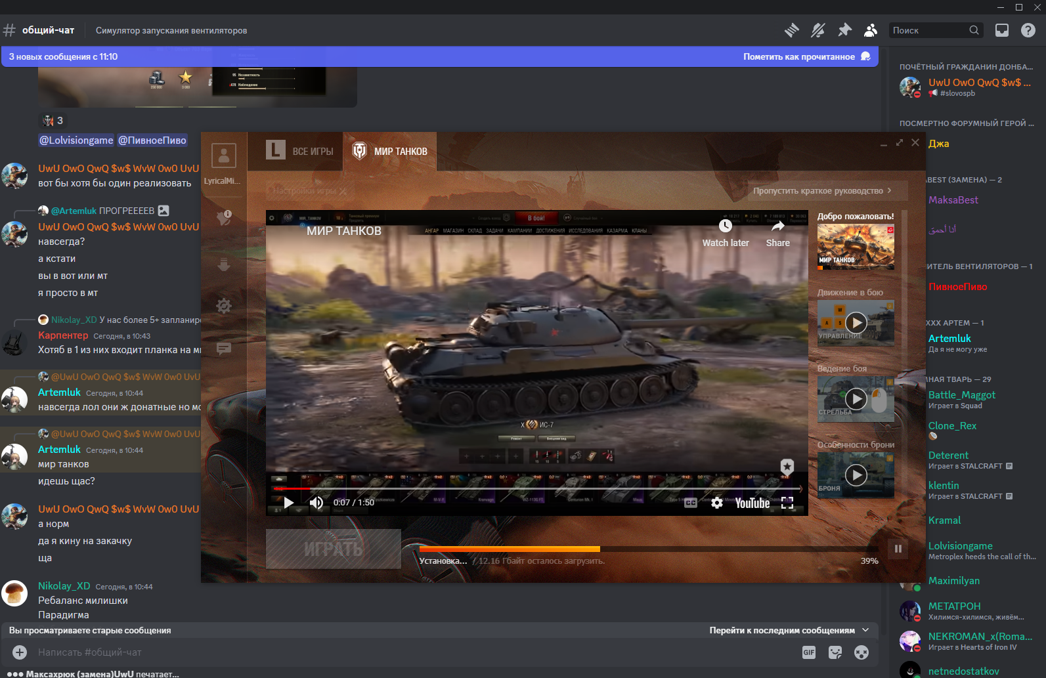The image size is (1046, 678).
Task: Click Перейти к последним сообщениям
Action: tap(789, 630)
